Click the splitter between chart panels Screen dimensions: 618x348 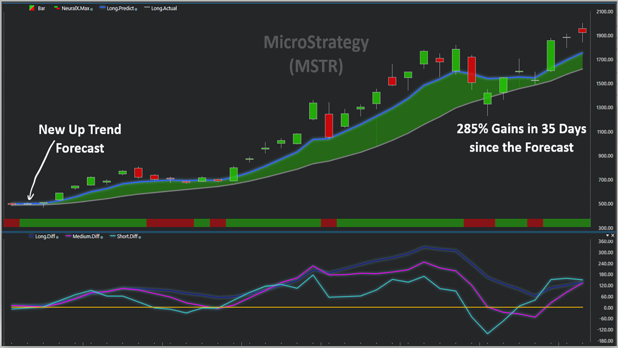[x=309, y=231]
